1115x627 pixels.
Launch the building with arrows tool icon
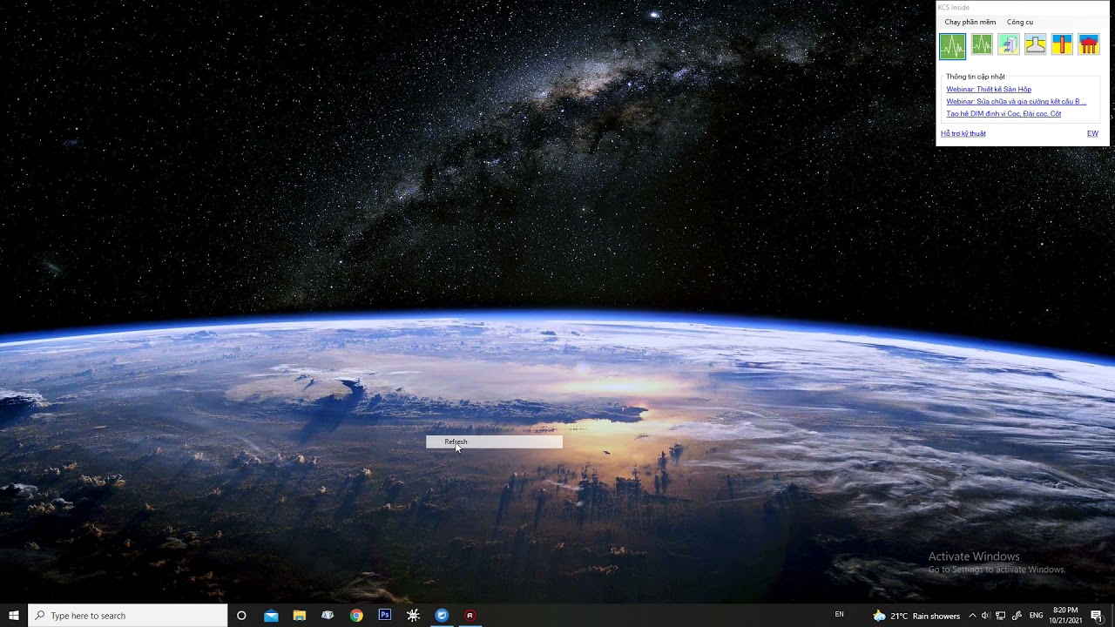(x=1009, y=44)
